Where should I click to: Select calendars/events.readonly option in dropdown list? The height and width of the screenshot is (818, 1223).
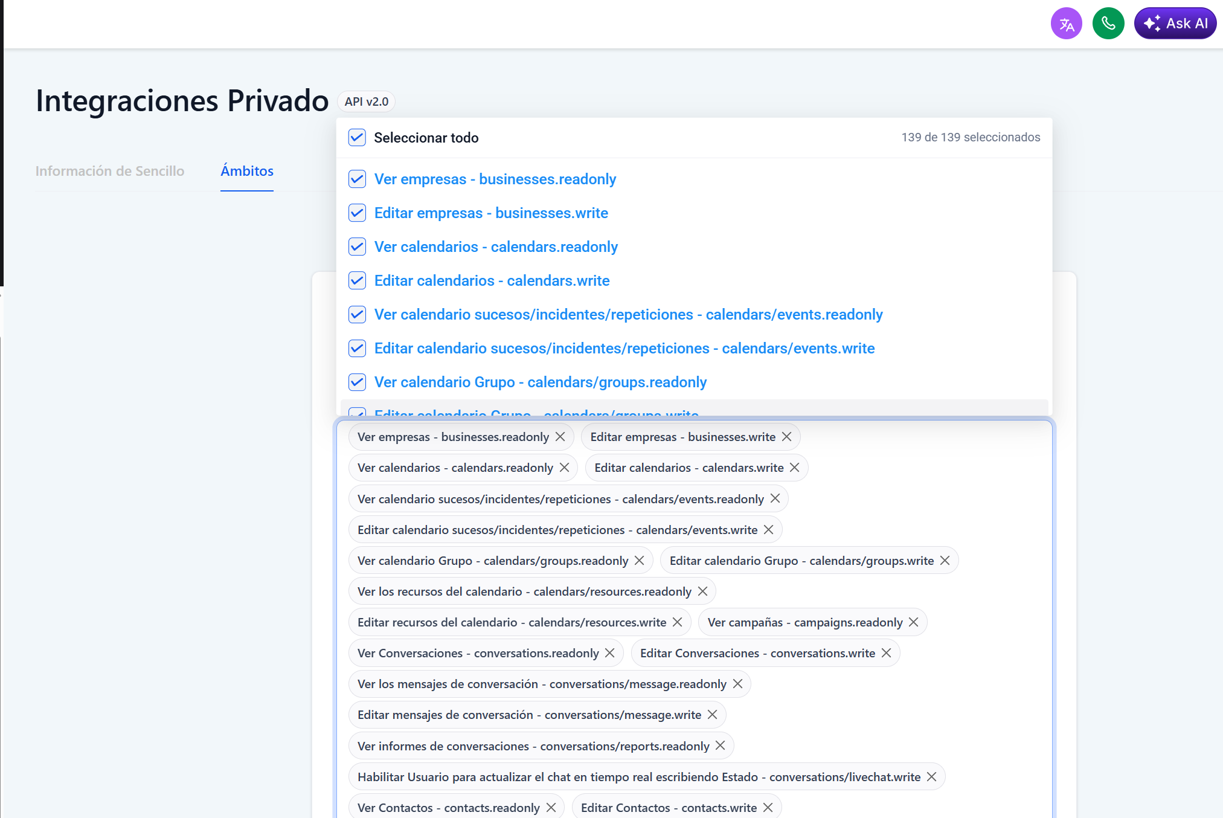coord(628,315)
